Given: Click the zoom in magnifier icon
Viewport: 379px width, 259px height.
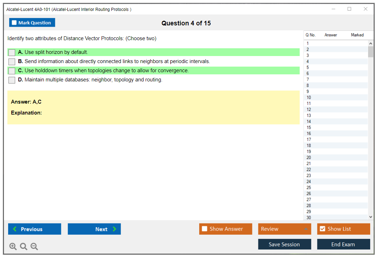Looking at the screenshot, I should [x=13, y=247].
